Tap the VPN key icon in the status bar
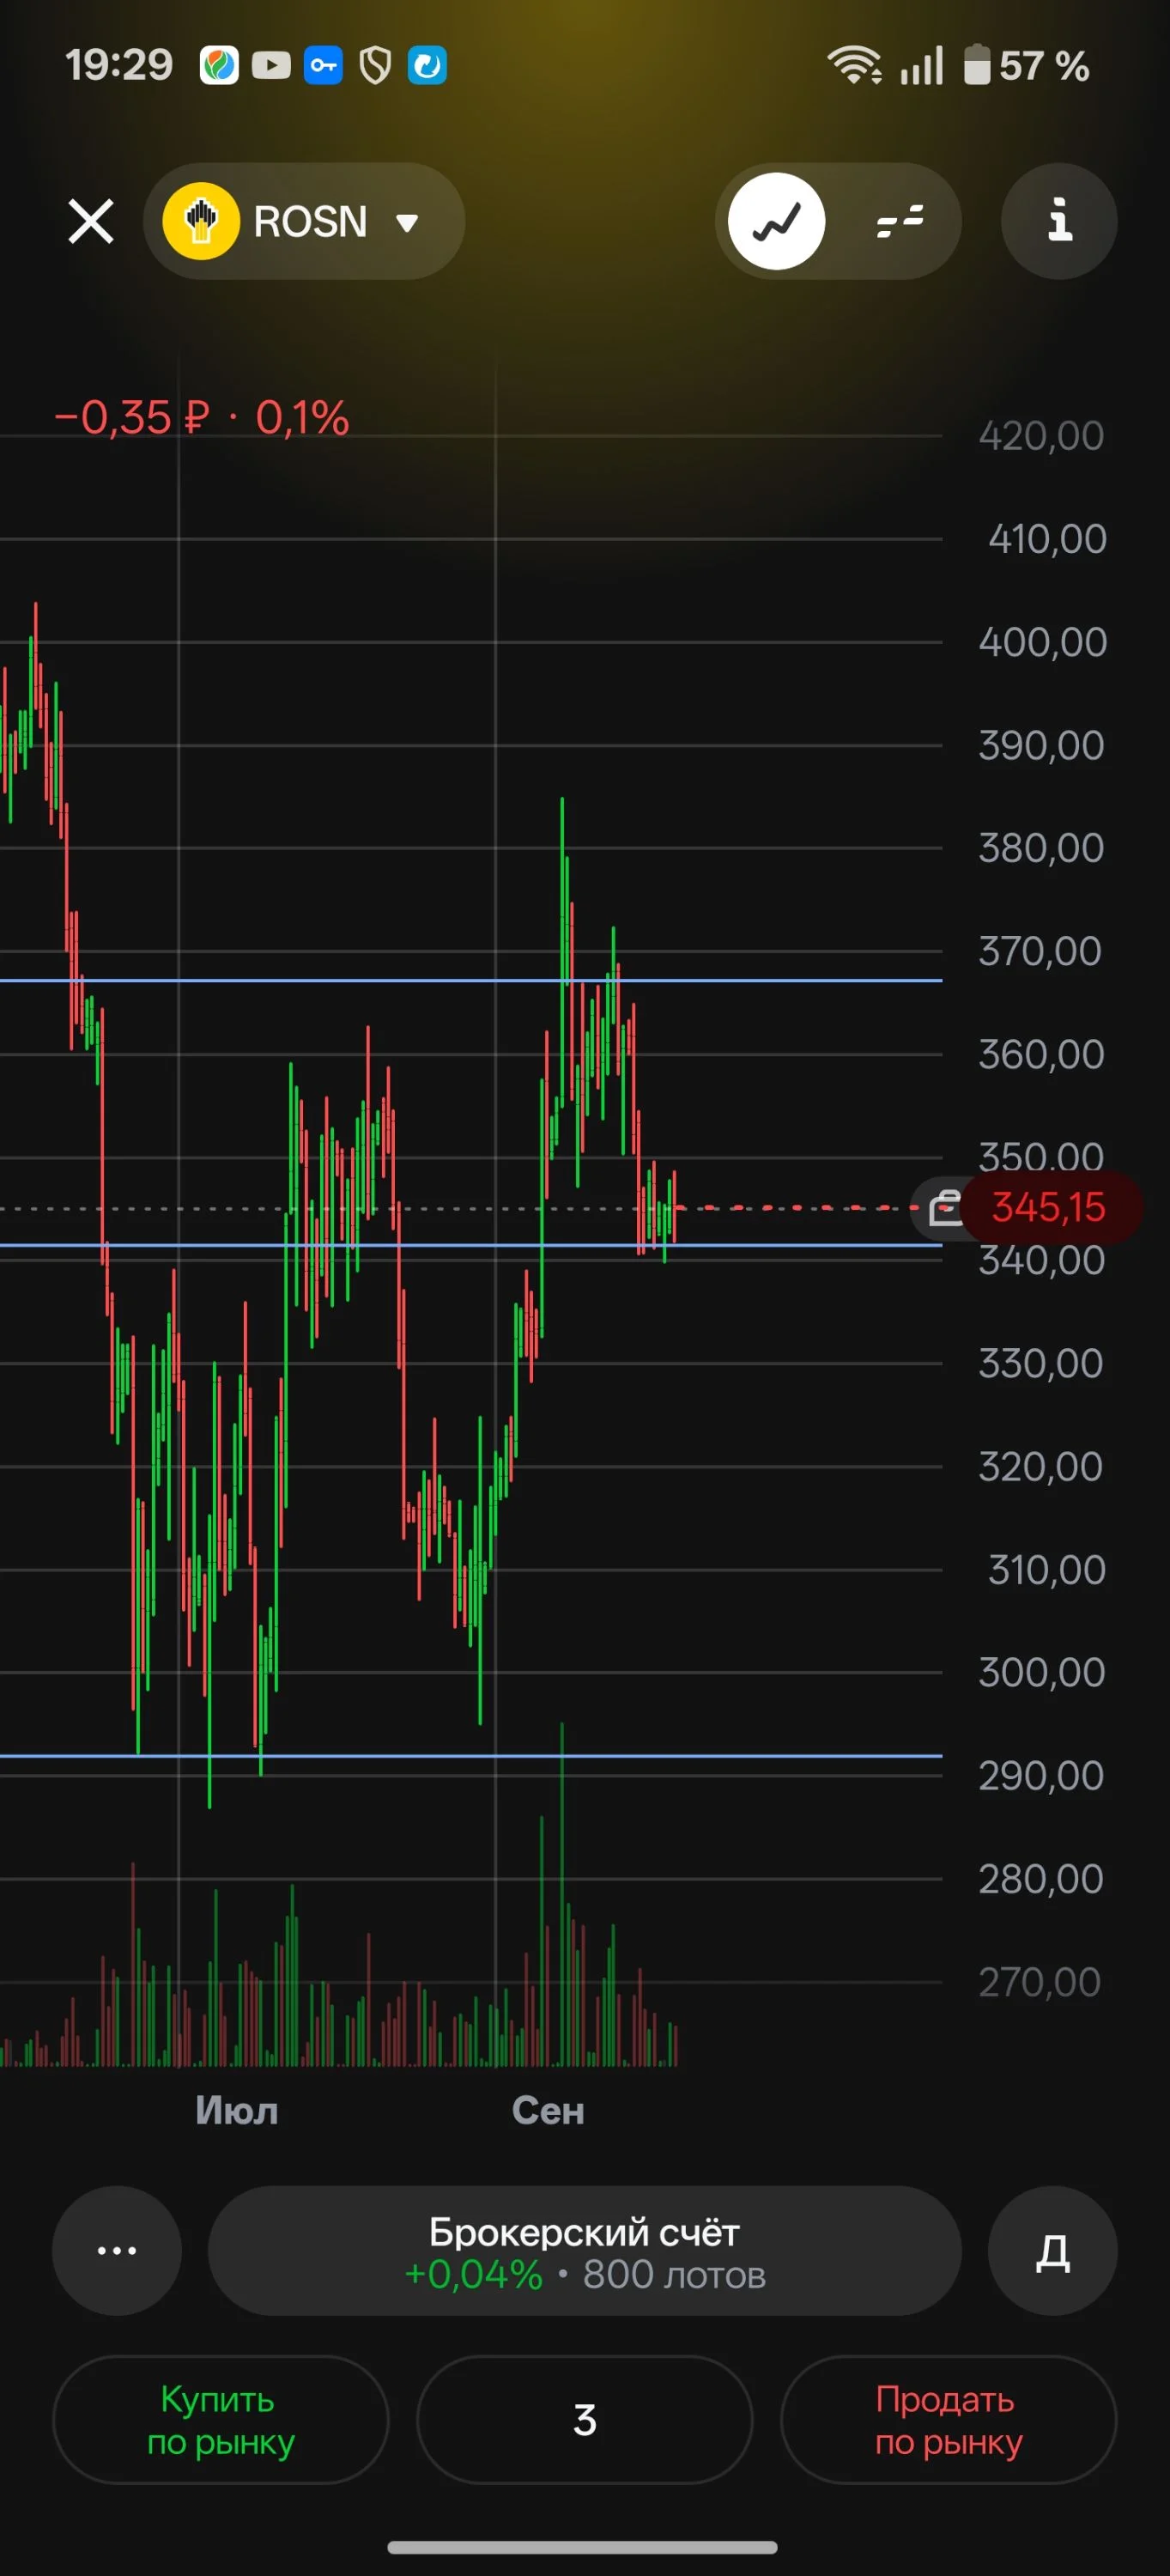 pyautogui.click(x=323, y=66)
